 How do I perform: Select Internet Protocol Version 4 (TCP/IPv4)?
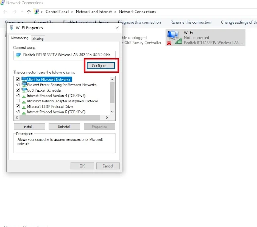coord(56,96)
